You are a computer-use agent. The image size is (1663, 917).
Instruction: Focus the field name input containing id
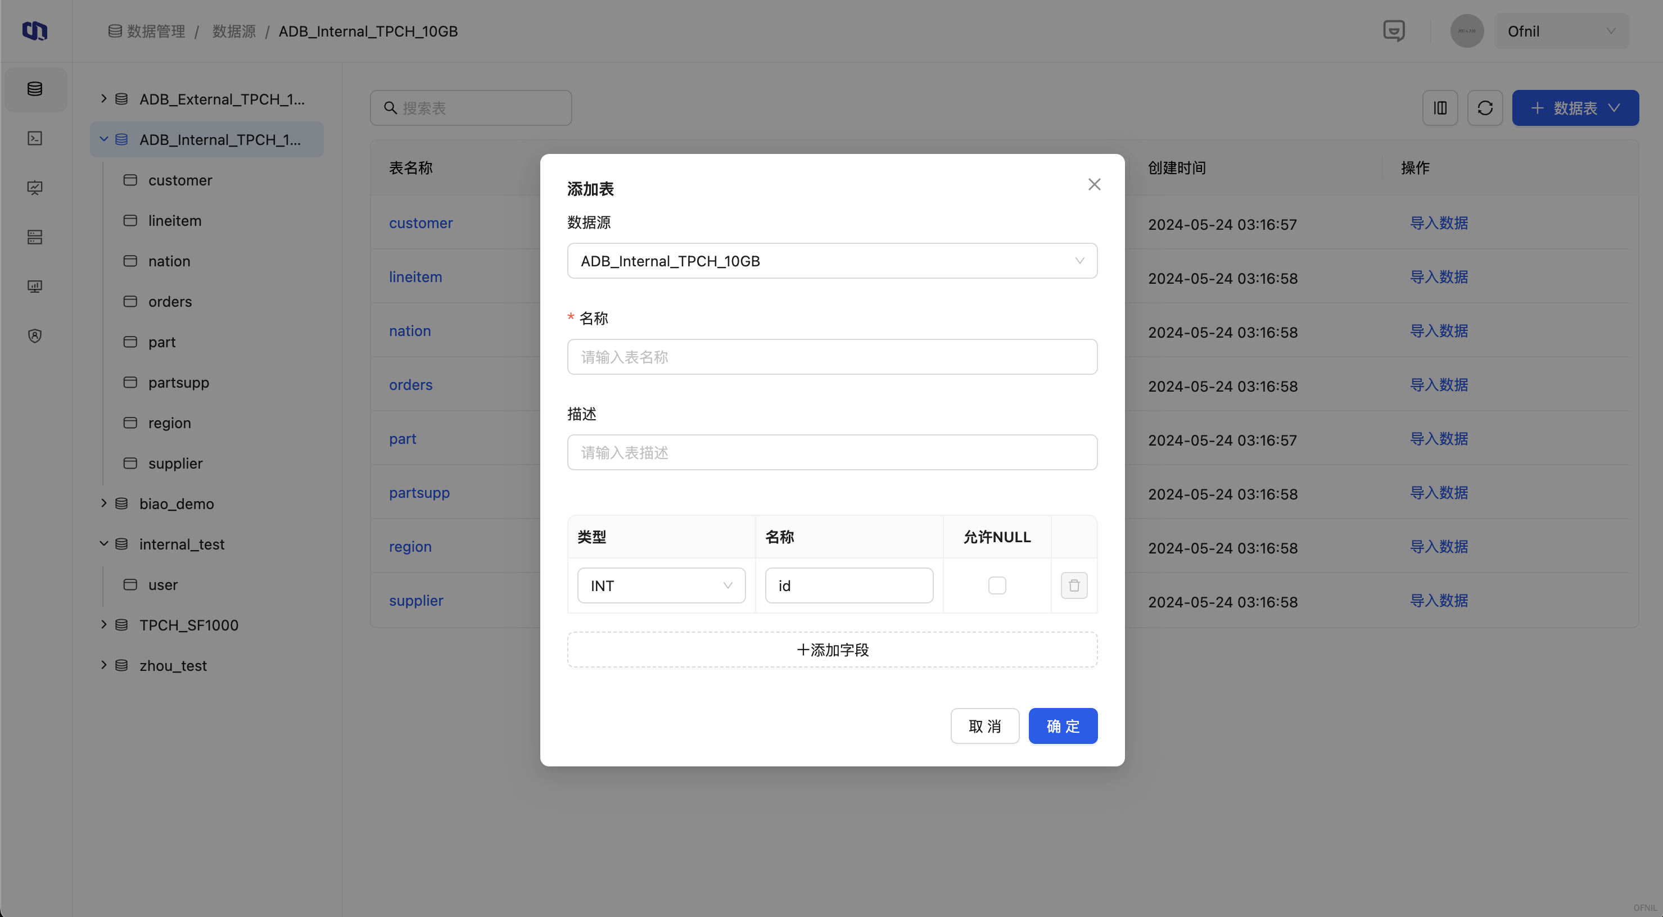[x=848, y=585]
